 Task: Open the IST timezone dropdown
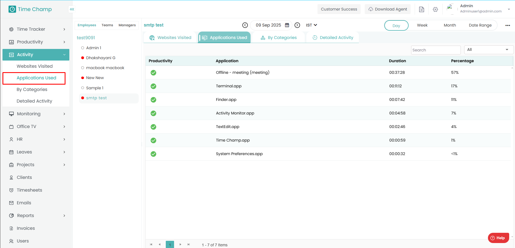(311, 25)
